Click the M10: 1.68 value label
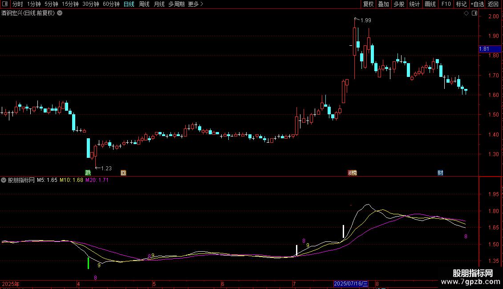 coord(72,180)
